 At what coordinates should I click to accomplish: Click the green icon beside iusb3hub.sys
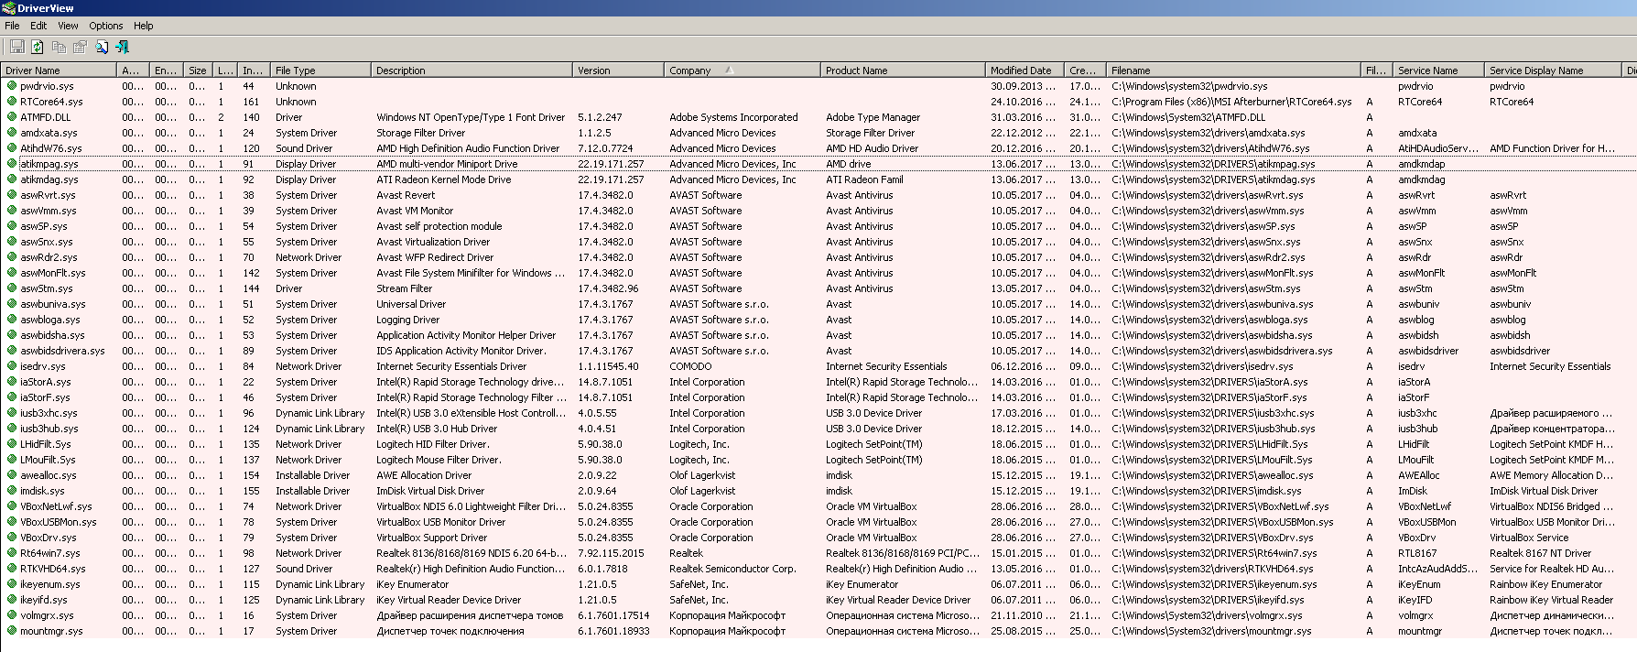(x=12, y=429)
